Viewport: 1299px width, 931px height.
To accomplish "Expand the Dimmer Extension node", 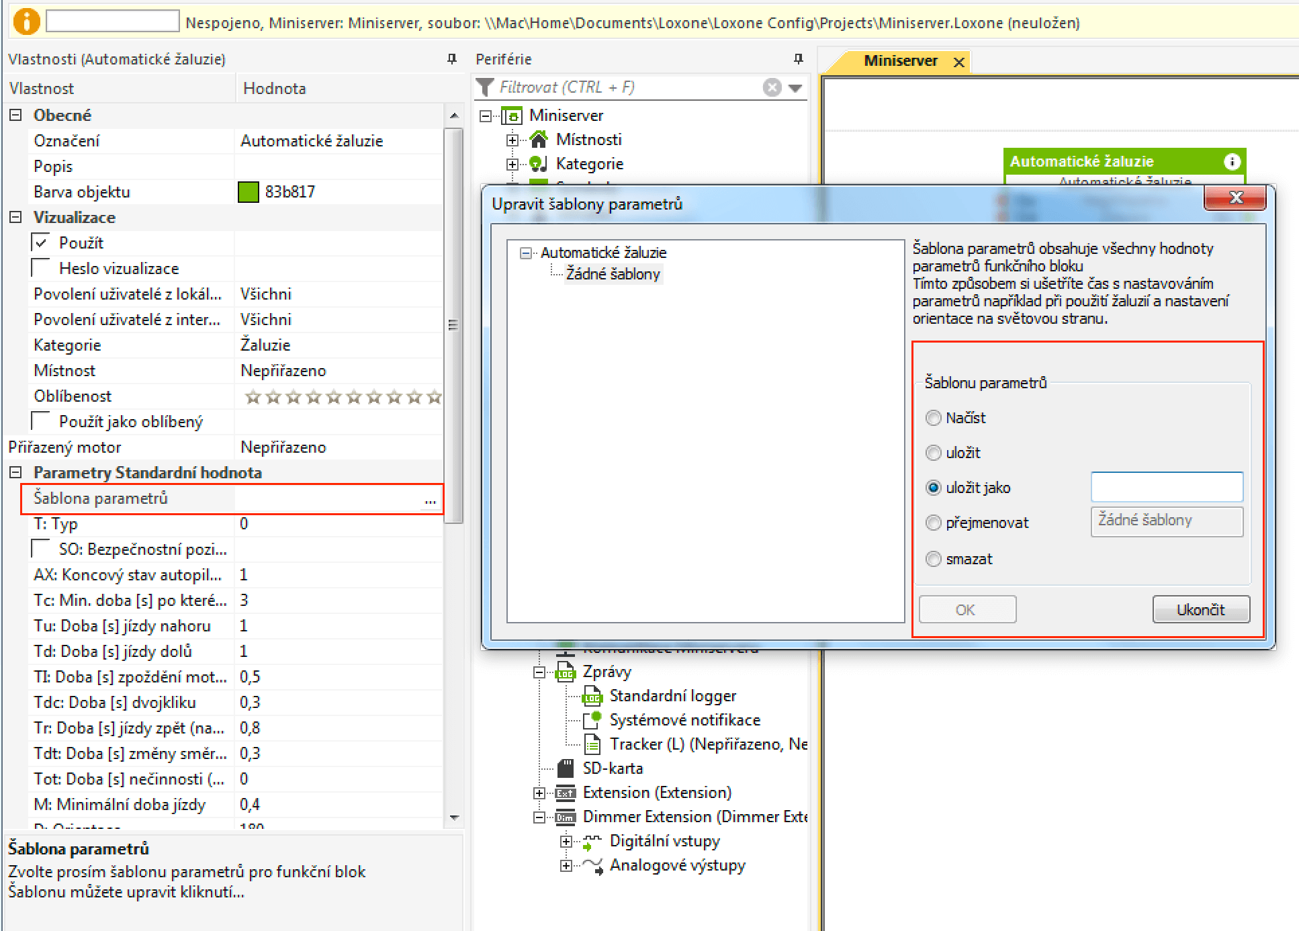I will tap(538, 817).
